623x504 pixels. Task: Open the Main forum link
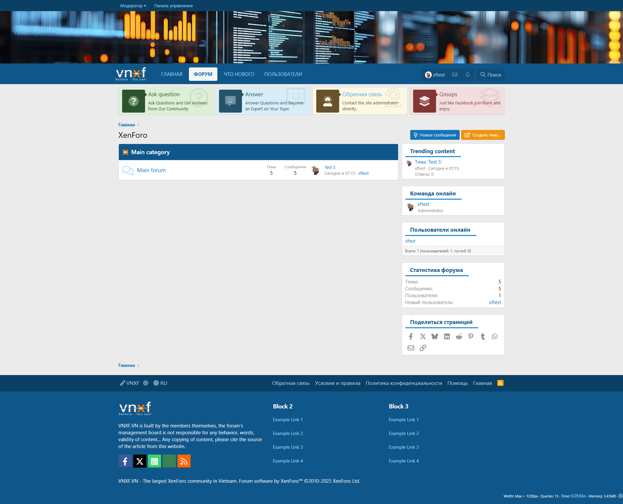click(x=151, y=170)
